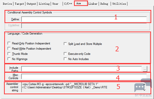
Task: Open Include Paths browse button
Action: point(145,69)
